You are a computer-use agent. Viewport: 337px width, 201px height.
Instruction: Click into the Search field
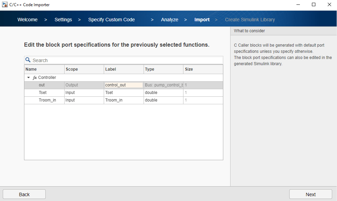124,60
